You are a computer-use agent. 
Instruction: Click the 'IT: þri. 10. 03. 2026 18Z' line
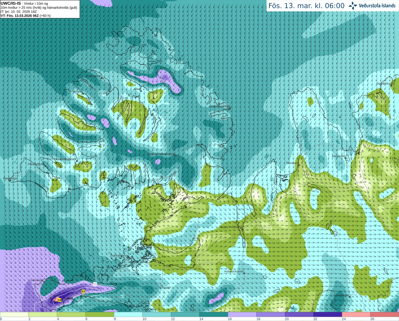tap(19, 12)
